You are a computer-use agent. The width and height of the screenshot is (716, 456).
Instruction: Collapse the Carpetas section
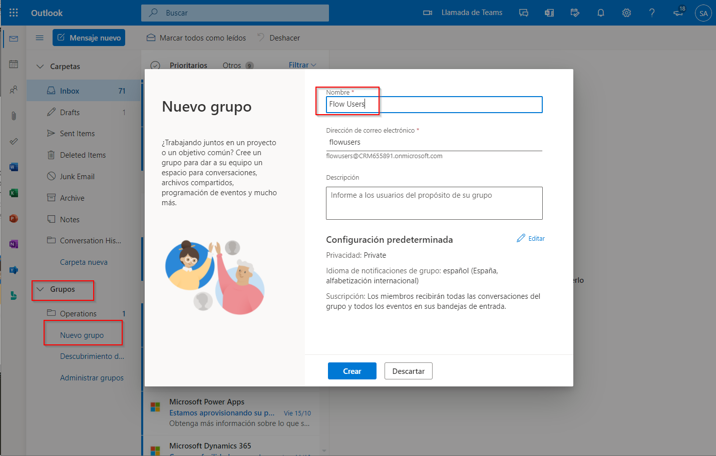(x=41, y=66)
